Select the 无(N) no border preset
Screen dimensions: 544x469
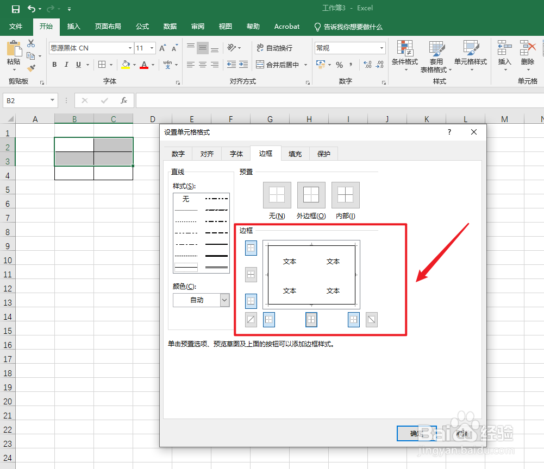point(277,195)
